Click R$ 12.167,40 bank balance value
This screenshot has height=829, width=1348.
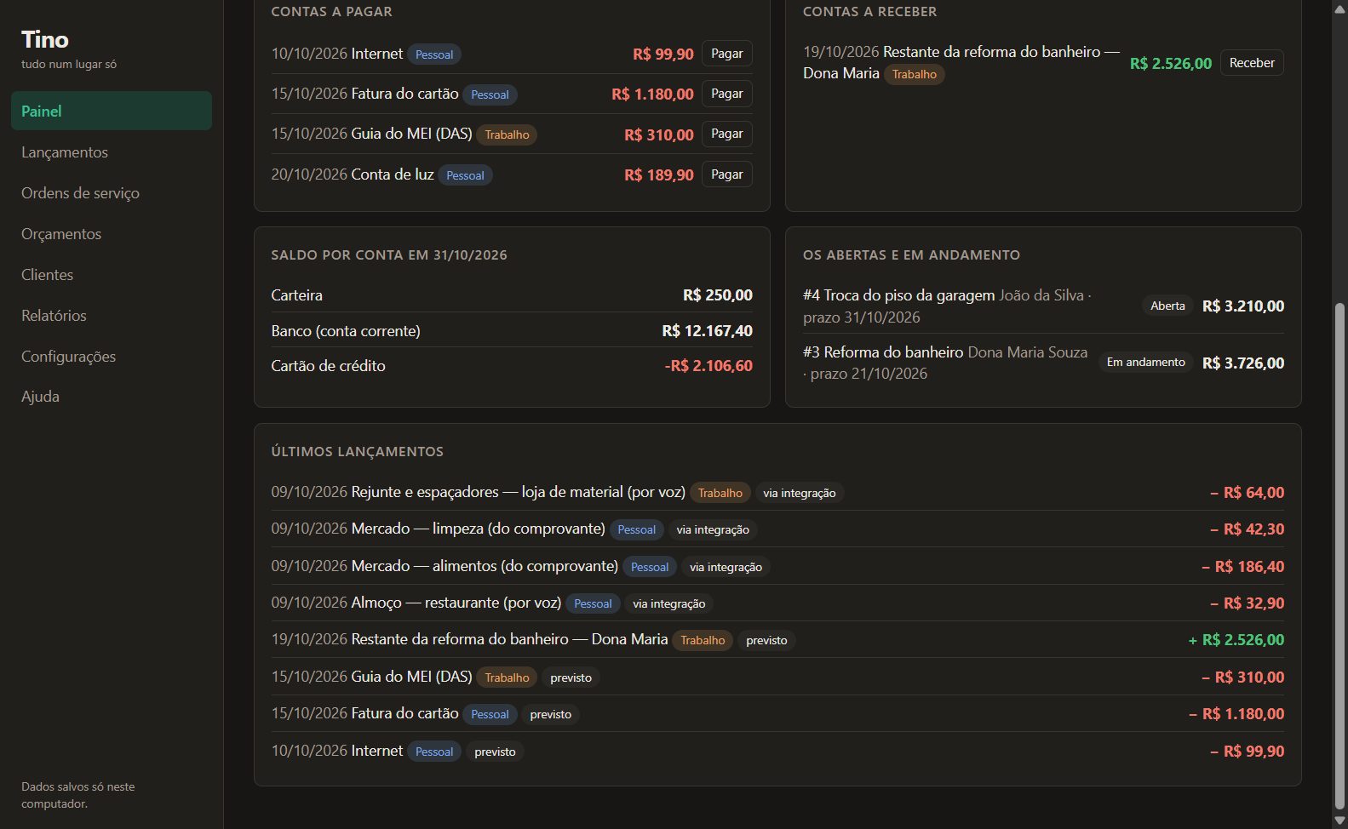pyautogui.click(x=707, y=331)
